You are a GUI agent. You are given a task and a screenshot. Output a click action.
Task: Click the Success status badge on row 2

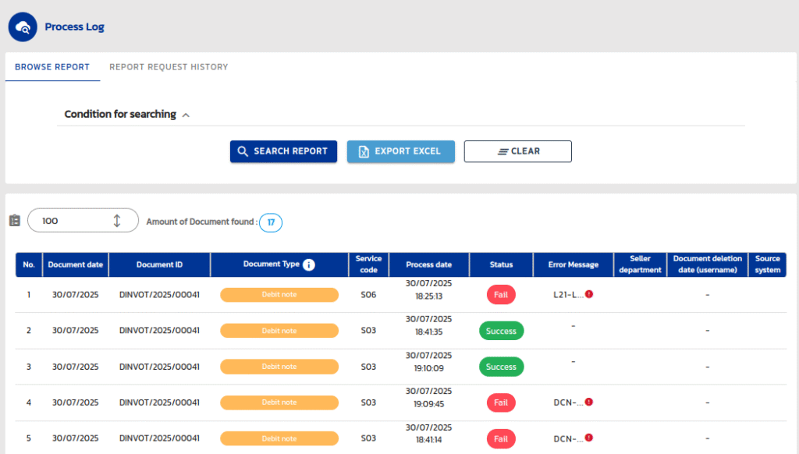tap(501, 330)
